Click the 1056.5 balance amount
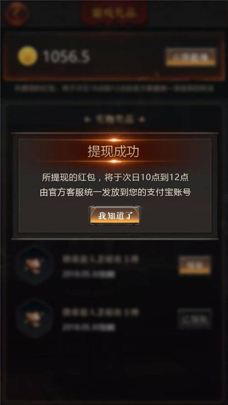 [67, 57]
